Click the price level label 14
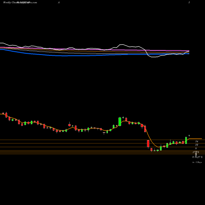The image size is (205, 205). [197, 141]
